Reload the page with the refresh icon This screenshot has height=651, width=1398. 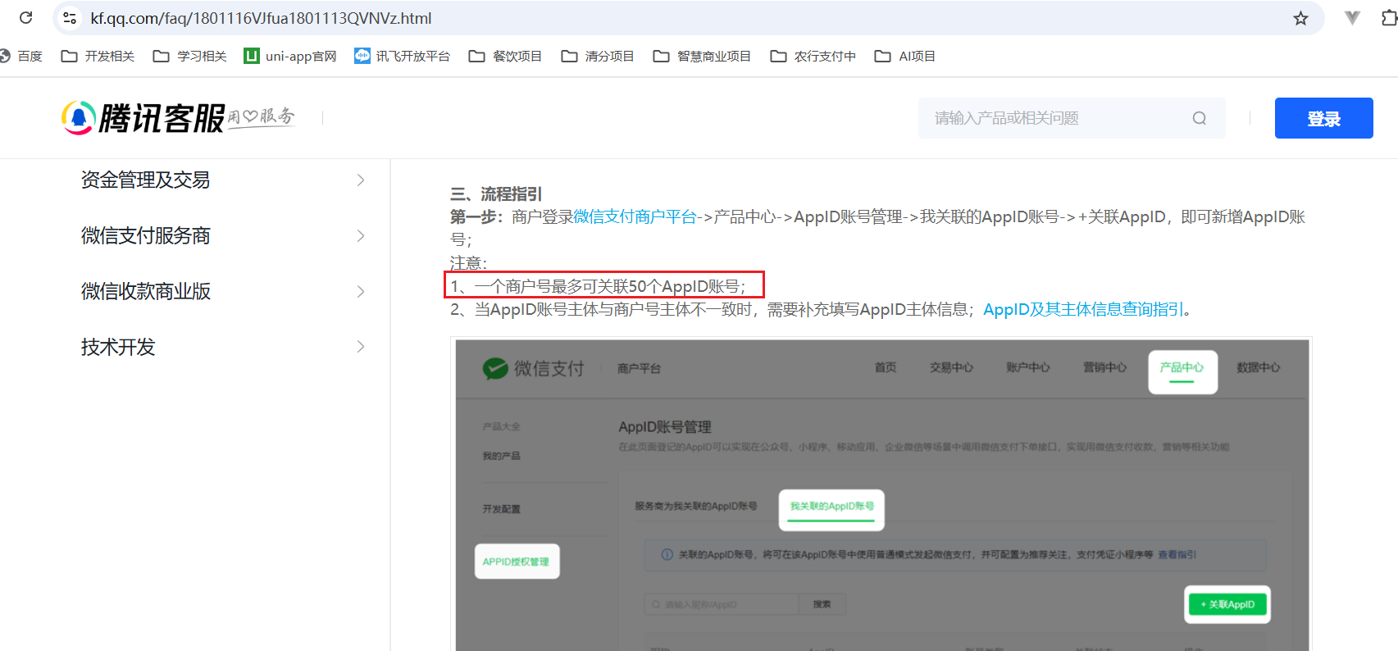pyautogui.click(x=25, y=18)
